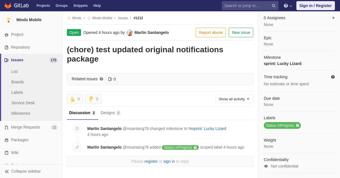Open the Help question mark menu
The height and width of the screenshot is (178, 340).
(x=288, y=6)
